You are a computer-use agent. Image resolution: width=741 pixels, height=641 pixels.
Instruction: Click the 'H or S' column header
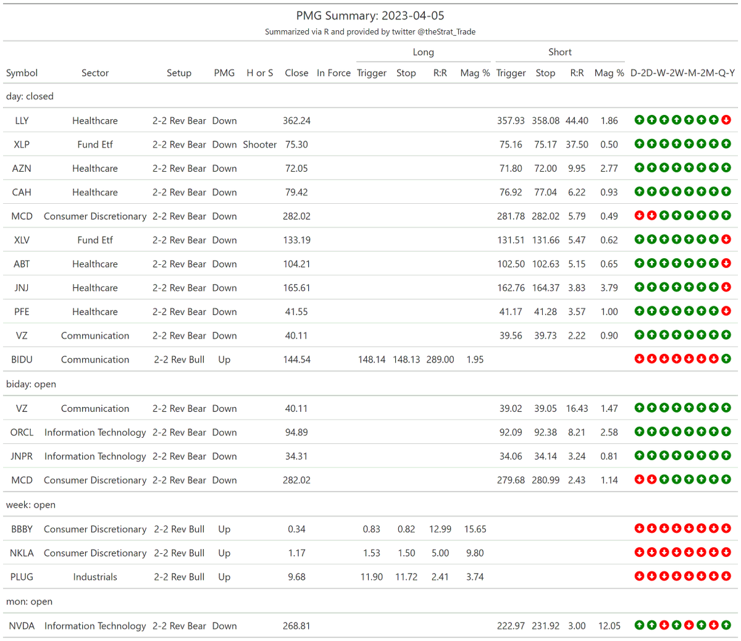coord(260,73)
